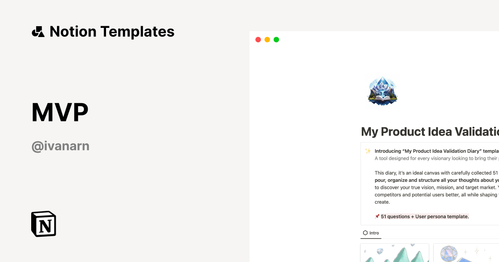This screenshot has width=499, height=262.
Task: Click the red traffic light dot
Action: 258,40
